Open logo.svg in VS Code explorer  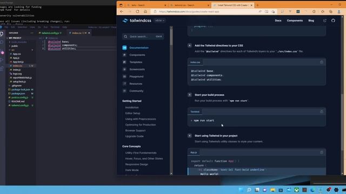[17, 74]
